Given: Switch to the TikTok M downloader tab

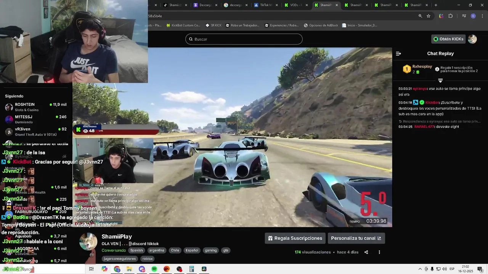Looking at the screenshot, I should pos(266,5).
